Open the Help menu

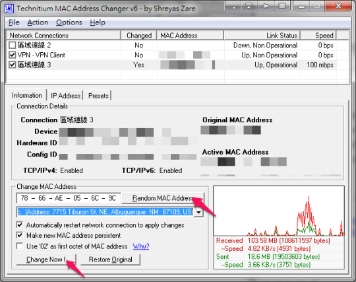[98, 22]
